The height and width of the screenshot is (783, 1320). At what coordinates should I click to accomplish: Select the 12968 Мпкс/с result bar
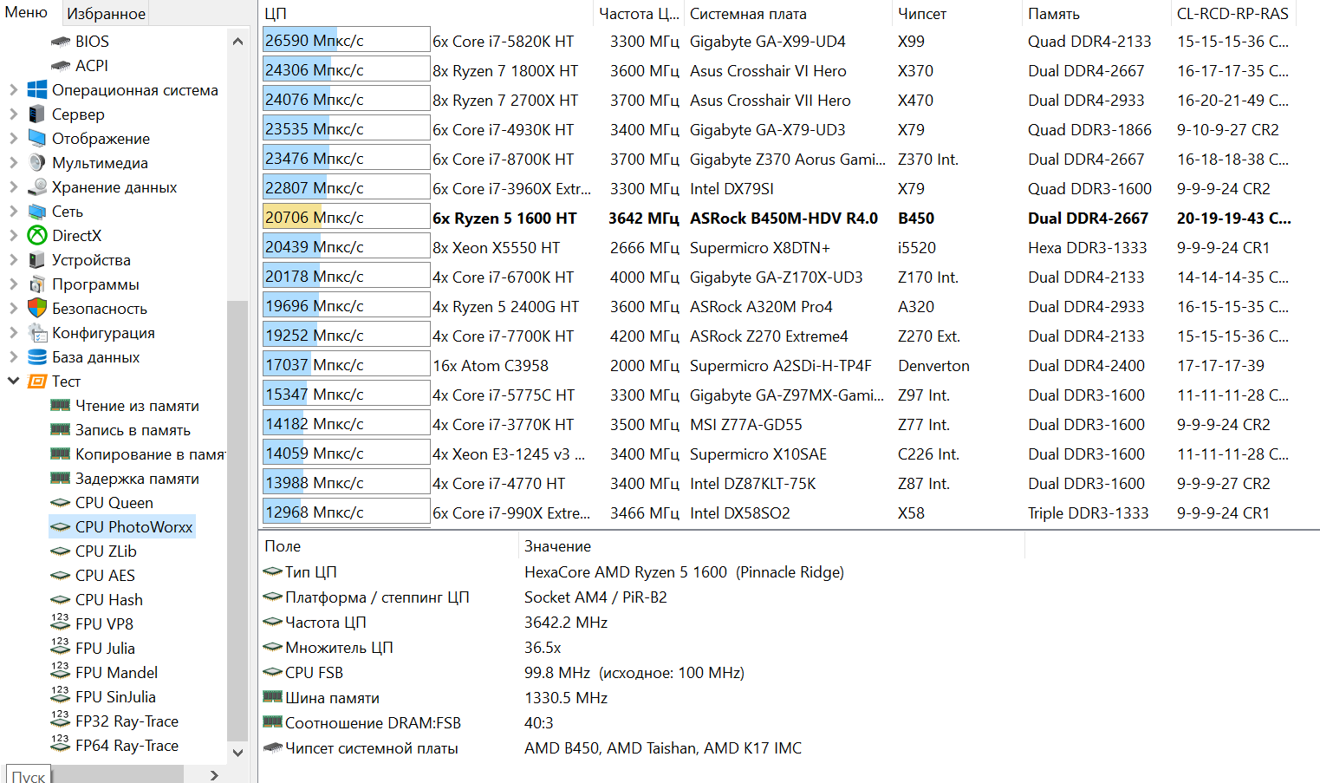(346, 512)
